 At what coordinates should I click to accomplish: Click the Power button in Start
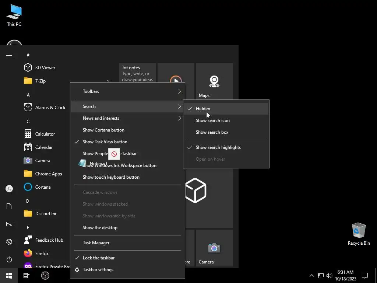click(9, 259)
